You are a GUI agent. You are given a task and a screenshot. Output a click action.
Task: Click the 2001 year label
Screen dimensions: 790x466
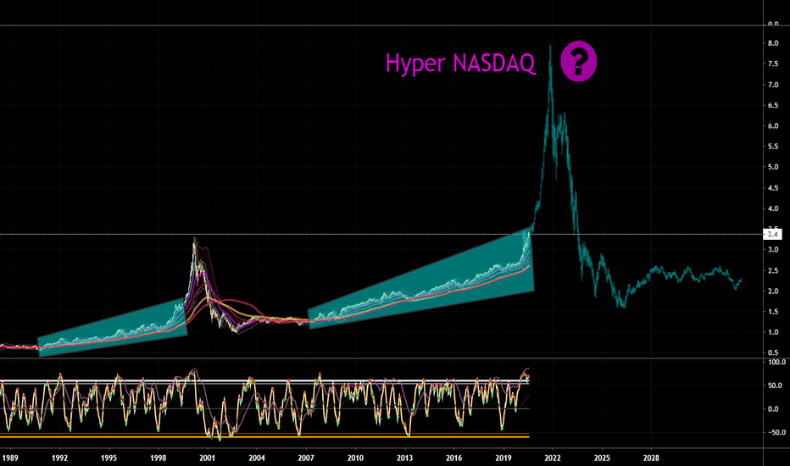point(208,458)
